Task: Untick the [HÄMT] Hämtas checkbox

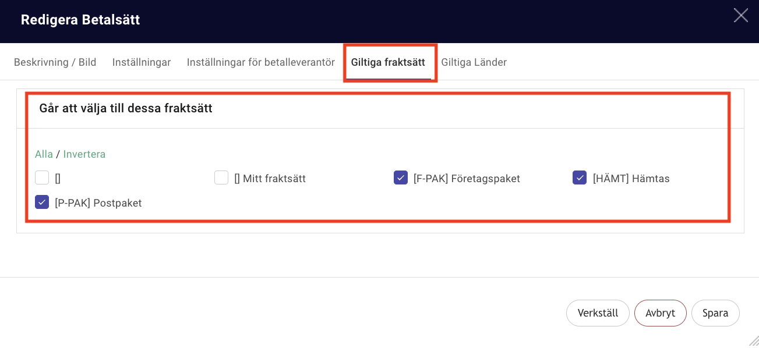Action: (580, 177)
